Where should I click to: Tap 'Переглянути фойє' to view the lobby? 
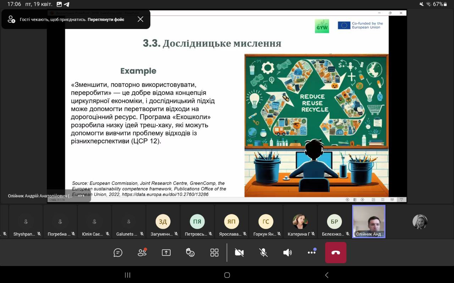[106, 19]
